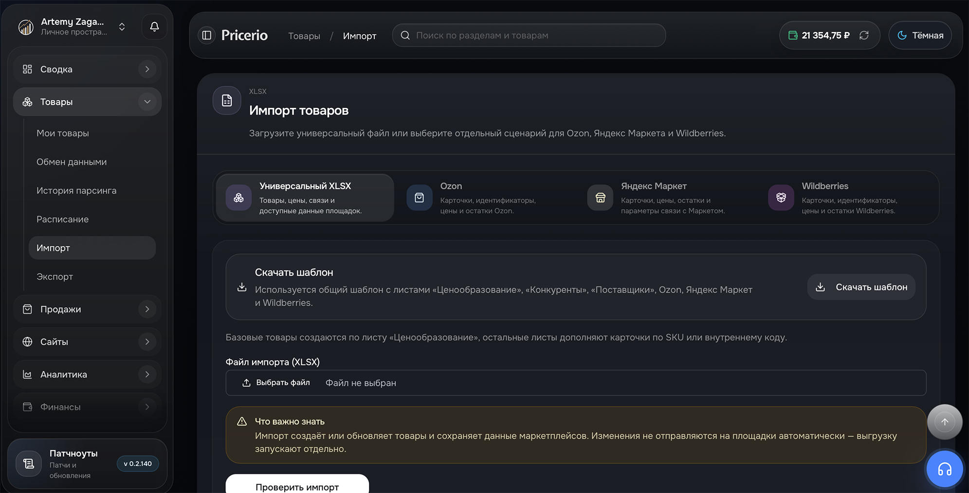Switch to the Ozon import tab
The height and width of the screenshot is (493, 969).
pyautogui.click(x=485, y=198)
